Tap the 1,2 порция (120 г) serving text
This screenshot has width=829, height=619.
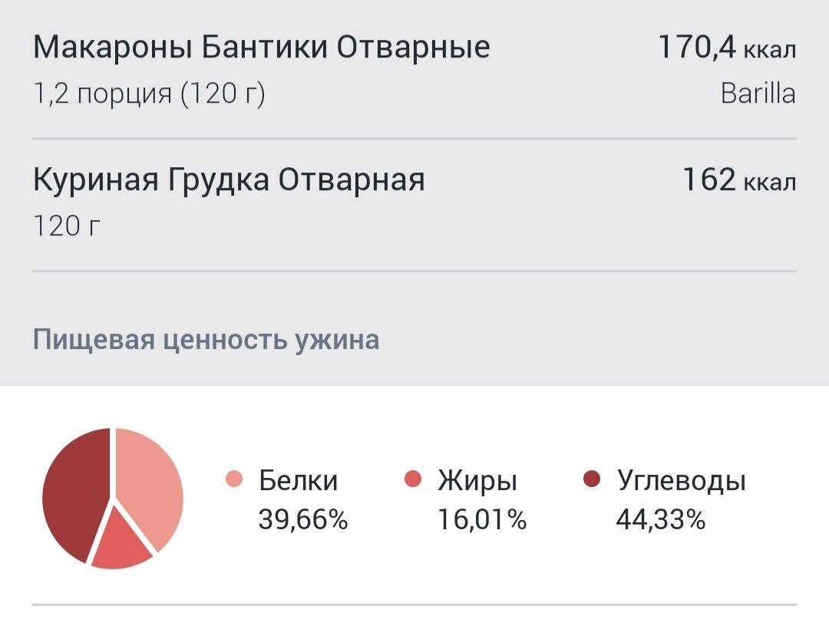[149, 94]
